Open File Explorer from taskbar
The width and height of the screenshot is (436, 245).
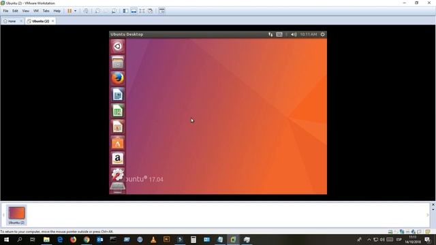[x=46, y=240]
